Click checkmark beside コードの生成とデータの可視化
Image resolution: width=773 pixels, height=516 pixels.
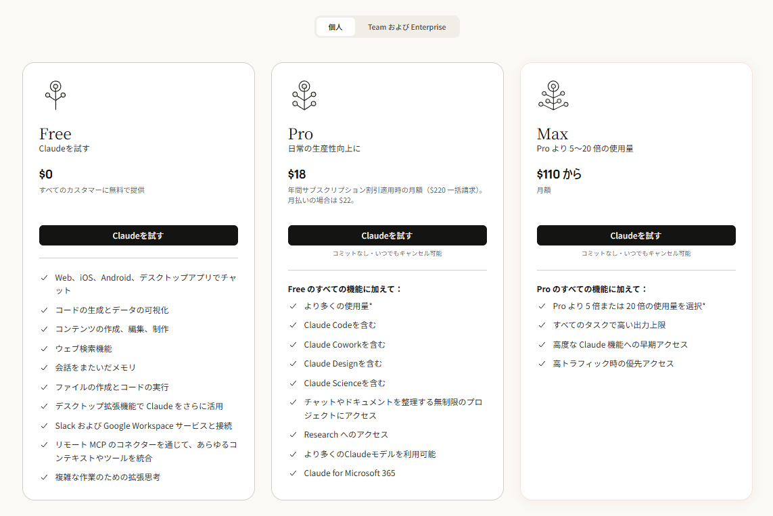click(x=45, y=310)
